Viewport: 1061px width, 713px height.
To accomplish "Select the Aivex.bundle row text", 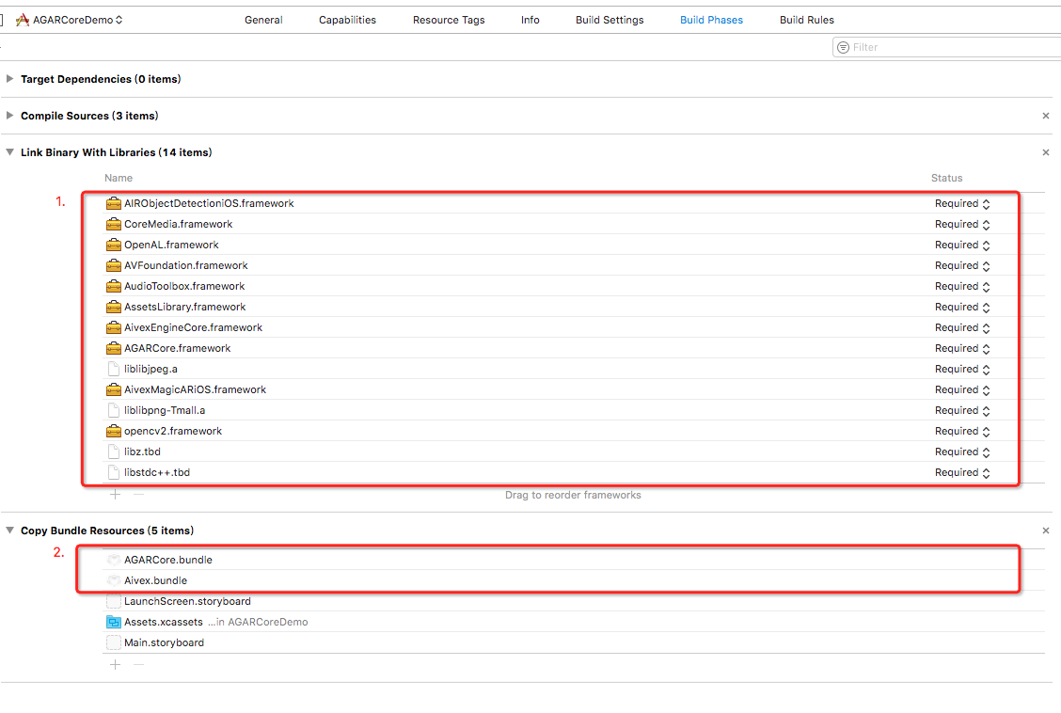I will pyautogui.click(x=155, y=580).
